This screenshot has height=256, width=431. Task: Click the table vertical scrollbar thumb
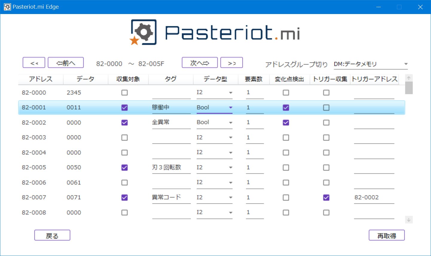click(x=409, y=88)
